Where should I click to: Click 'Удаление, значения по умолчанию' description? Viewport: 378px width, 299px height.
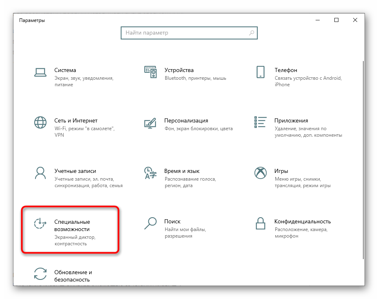[308, 132]
